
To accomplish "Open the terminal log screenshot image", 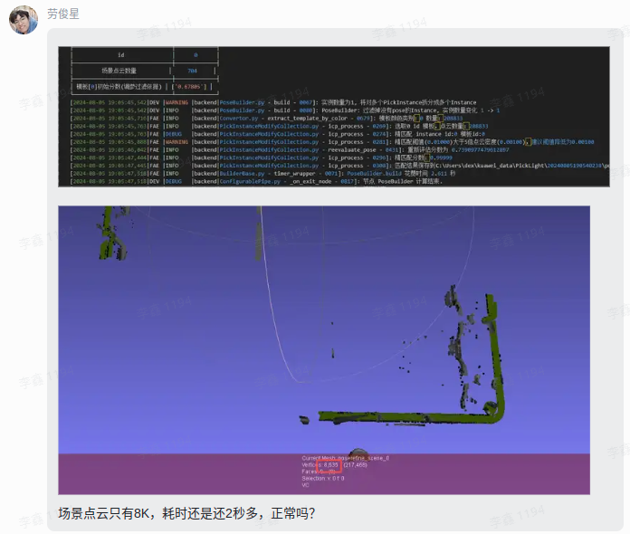I will [333, 118].
